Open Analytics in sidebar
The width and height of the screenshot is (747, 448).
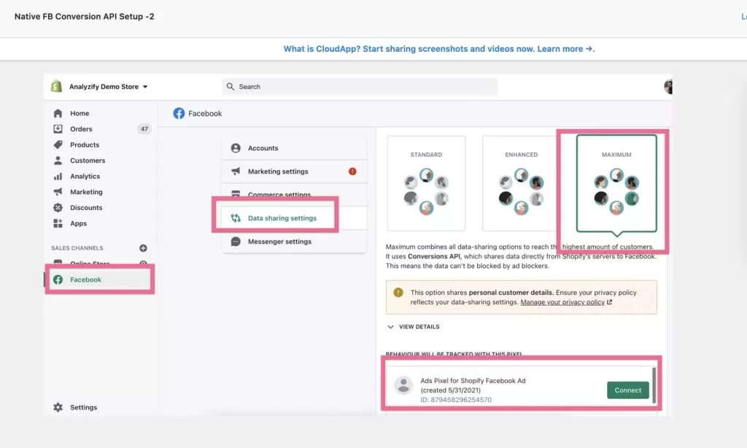coord(85,177)
